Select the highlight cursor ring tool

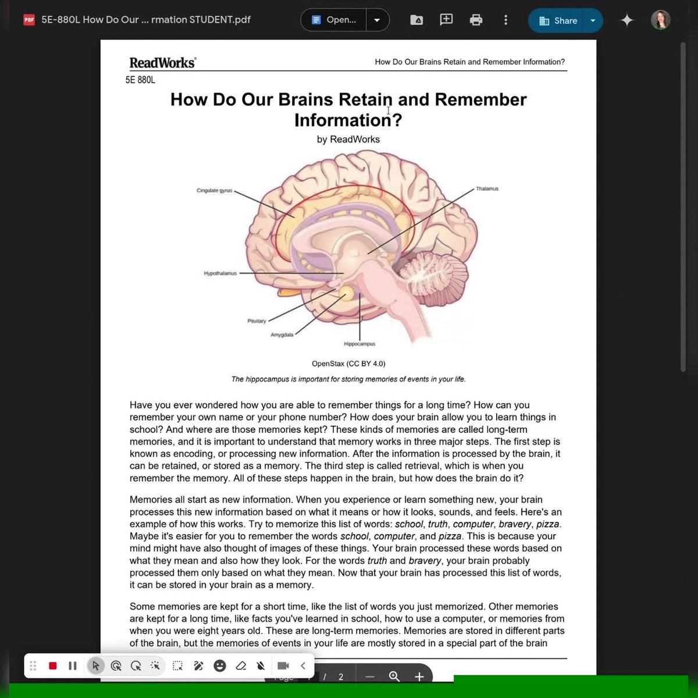[x=116, y=666]
